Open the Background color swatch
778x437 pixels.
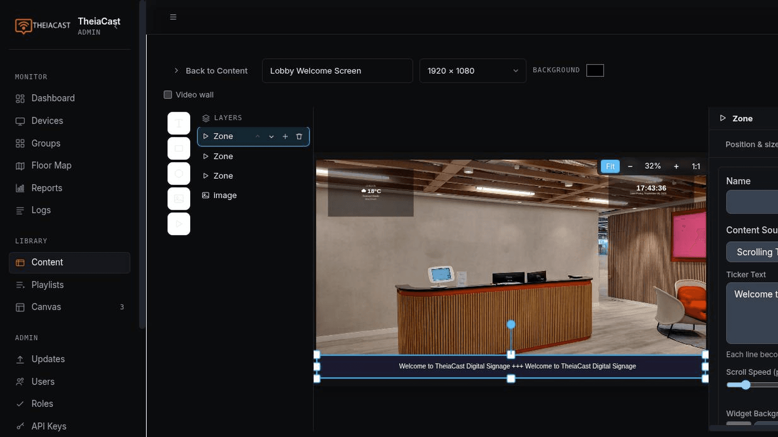click(x=595, y=70)
